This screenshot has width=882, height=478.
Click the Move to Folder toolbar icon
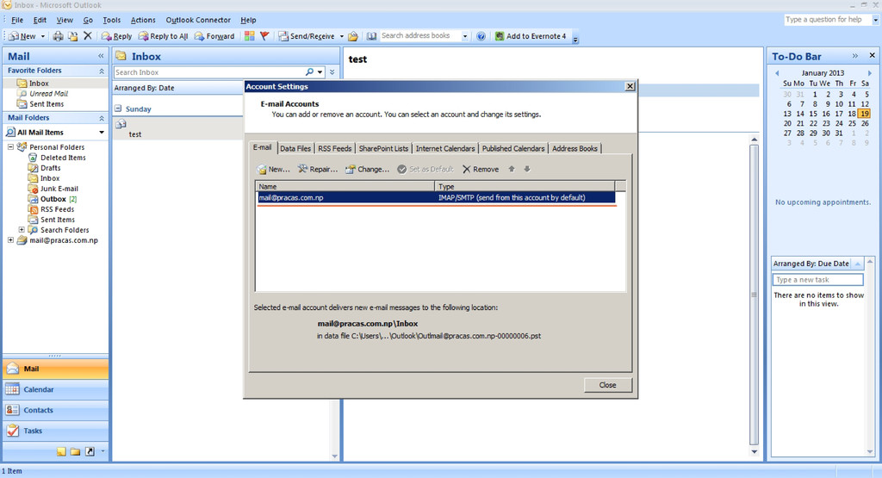(x=72, y=36)
